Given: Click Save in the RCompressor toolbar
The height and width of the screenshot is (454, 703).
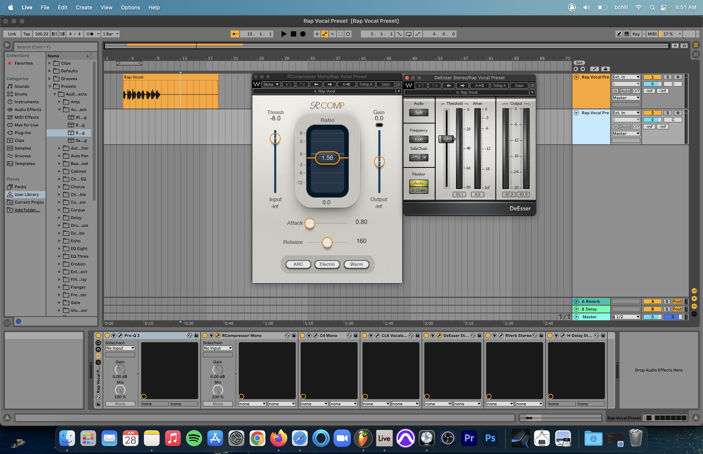Looking at the screenshot, I should pyautogui.click(x=385, y=84).
